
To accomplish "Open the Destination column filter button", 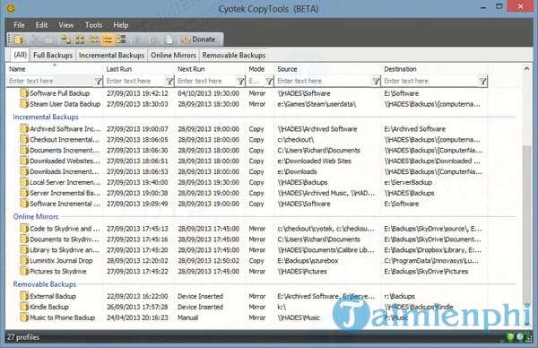I will tap(482, 81).
